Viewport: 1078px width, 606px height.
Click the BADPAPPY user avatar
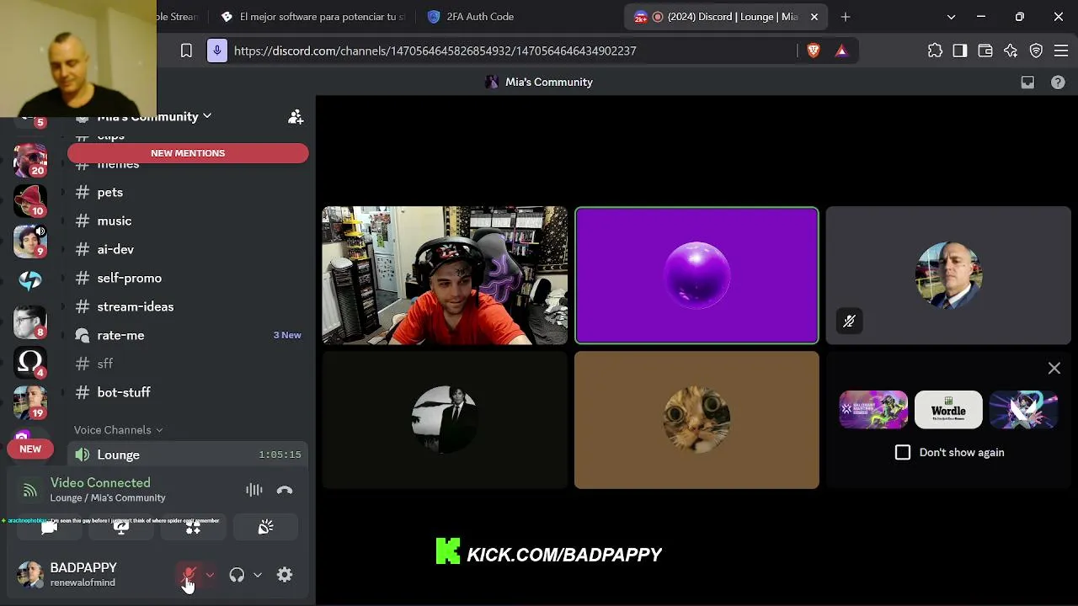[30, 575]
